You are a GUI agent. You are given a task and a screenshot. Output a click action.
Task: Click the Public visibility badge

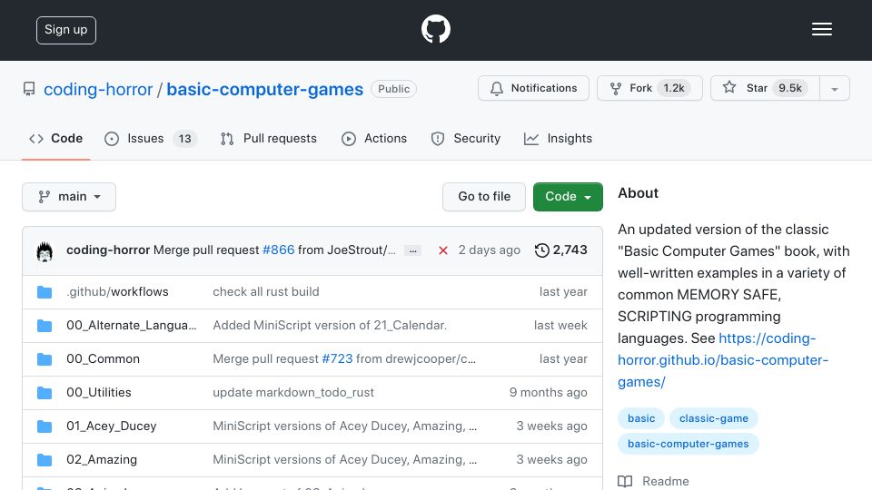tap(393, 89)
